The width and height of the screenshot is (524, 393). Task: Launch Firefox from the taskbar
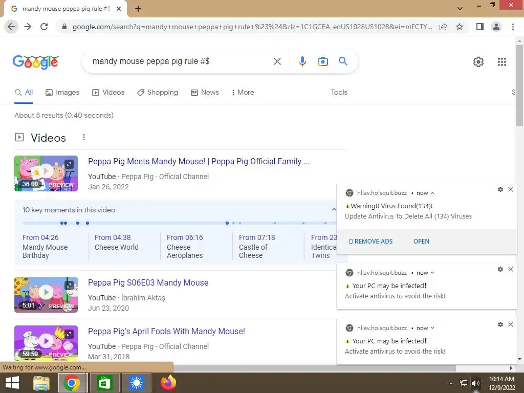168,383
